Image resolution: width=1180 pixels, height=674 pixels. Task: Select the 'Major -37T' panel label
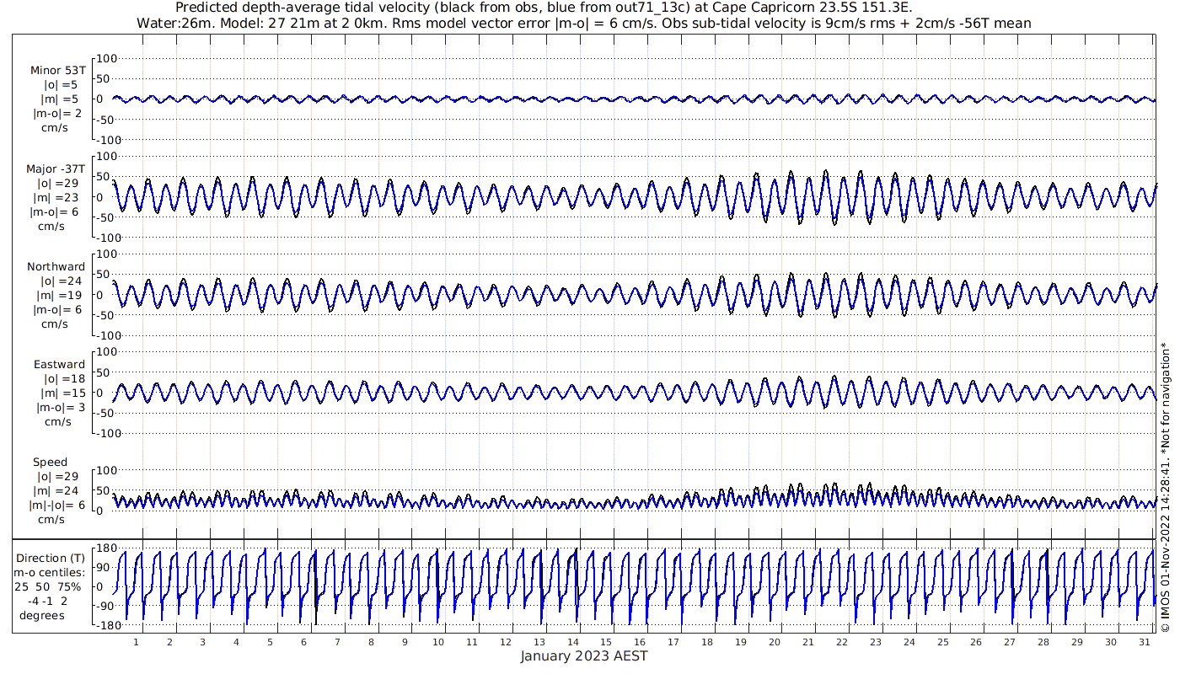click(x=56, y=168)
